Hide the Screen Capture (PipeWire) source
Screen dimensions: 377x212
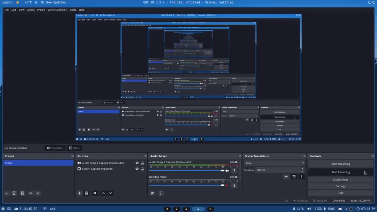137,169
